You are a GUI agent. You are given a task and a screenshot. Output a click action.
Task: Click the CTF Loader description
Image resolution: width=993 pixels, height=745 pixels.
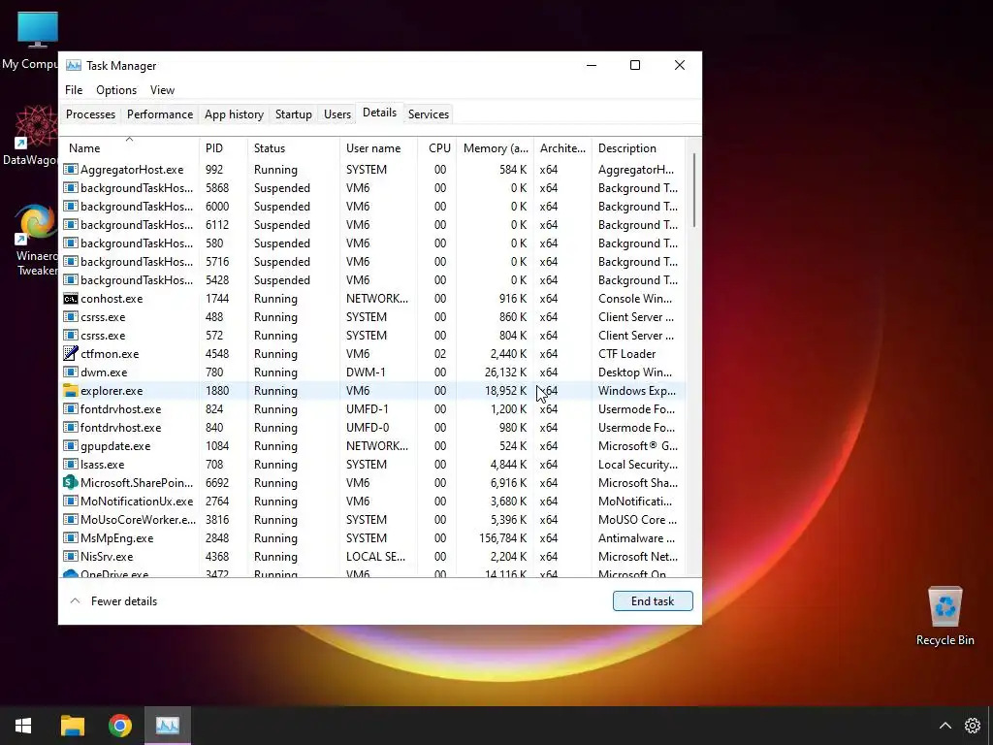point(627,353)
